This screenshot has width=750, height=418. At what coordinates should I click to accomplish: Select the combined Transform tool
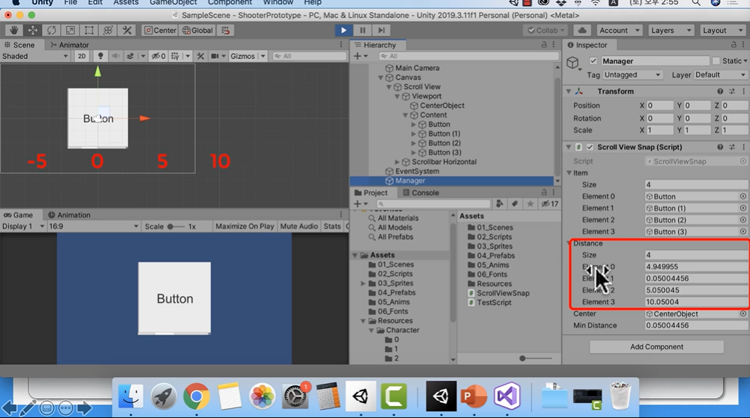[x=108, y=30]
